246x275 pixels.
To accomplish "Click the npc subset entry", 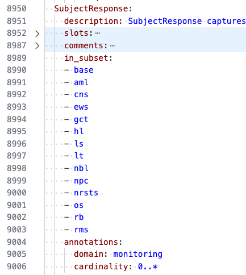I will click(81, 181).
